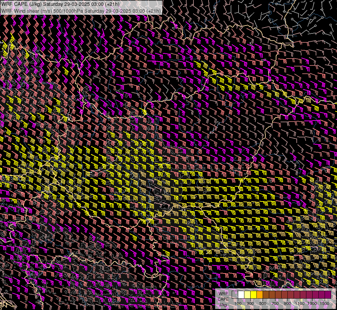Click the legend value 1500
This screenshot has width=337, height=310.
point(325,303)
